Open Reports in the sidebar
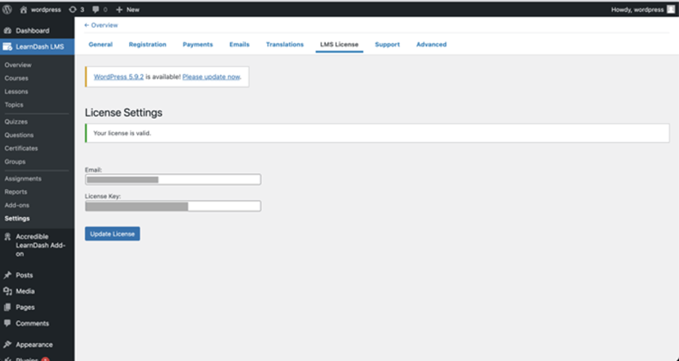679x361 pixels. pyautogui.click(x=15, y=192)
